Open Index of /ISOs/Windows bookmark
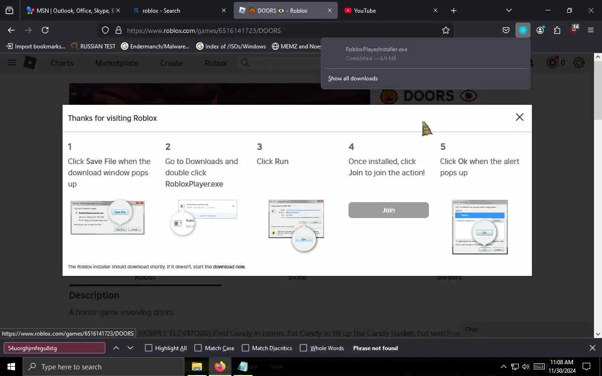 click(231, 46)
